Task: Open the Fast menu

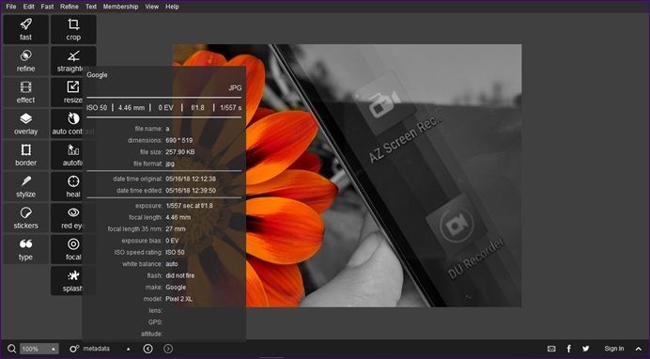Action: point(47,7)
